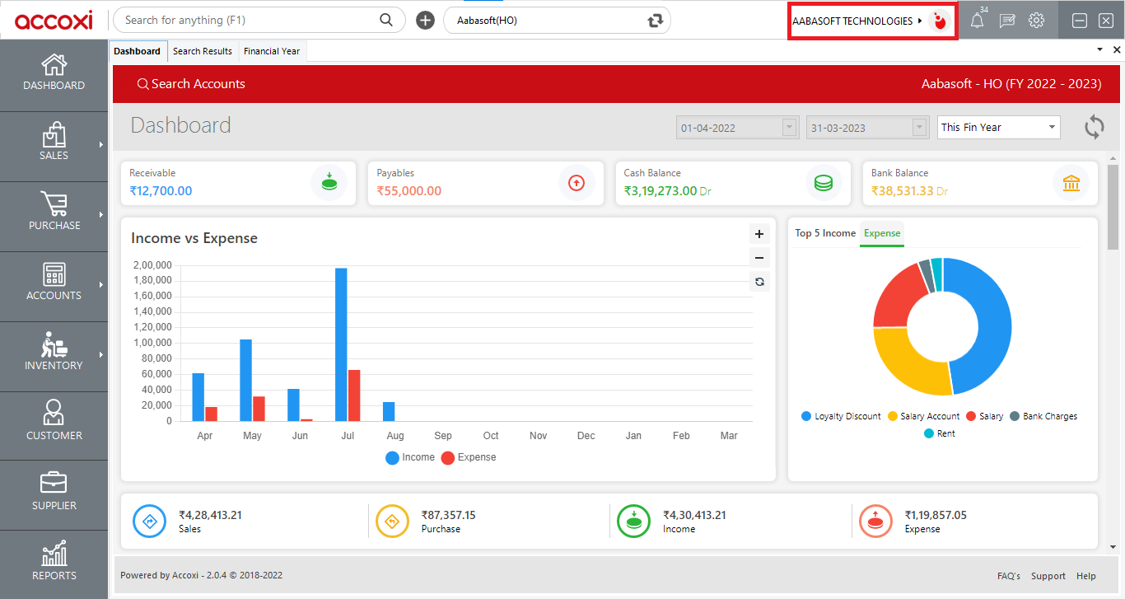Open the FAQ's link
The width and height of the screenshot is (1125, 599).
coord(1009,576)
